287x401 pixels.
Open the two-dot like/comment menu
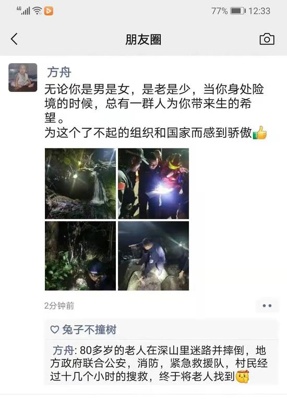pos(267,305)
